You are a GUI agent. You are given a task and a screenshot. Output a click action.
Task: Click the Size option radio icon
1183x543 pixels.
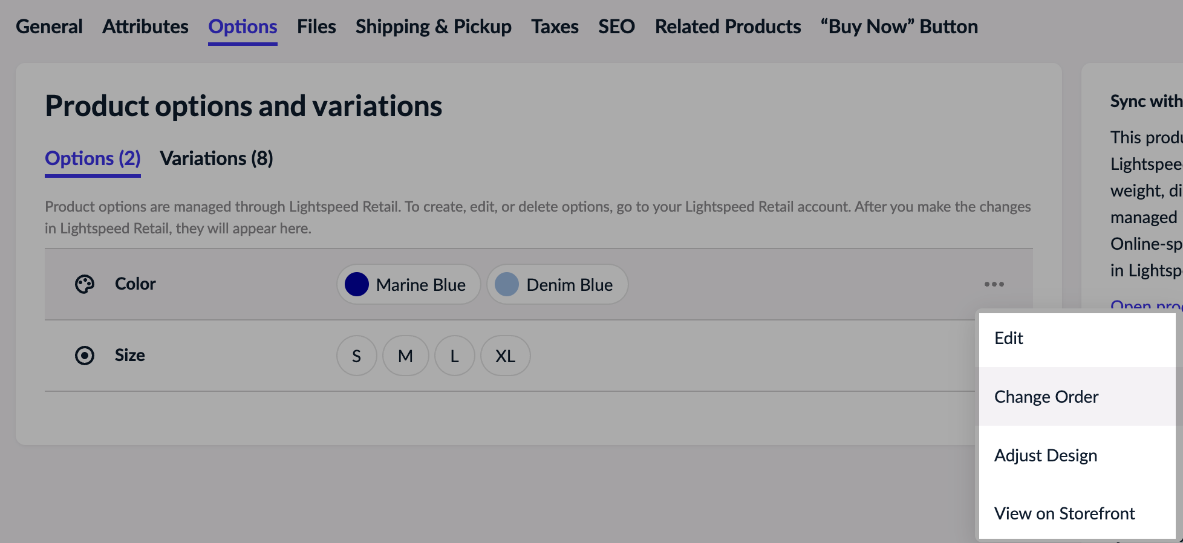tap(85, 356)
